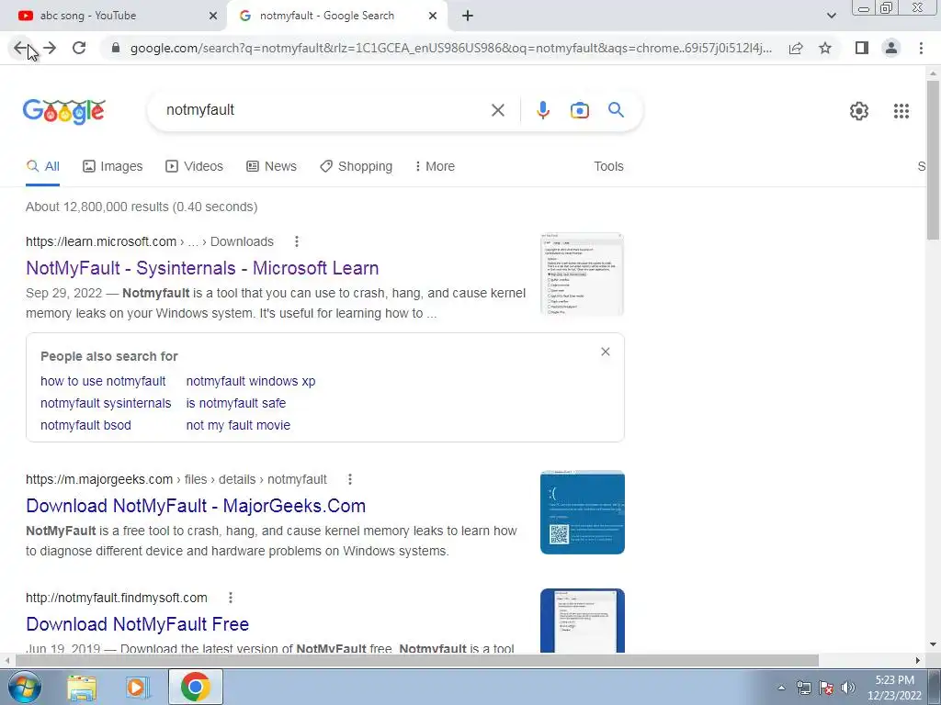Bookmark this page with the star
The width and height of the screenshot is (941, 705).
pyautogui.click(x=825, y=48)
